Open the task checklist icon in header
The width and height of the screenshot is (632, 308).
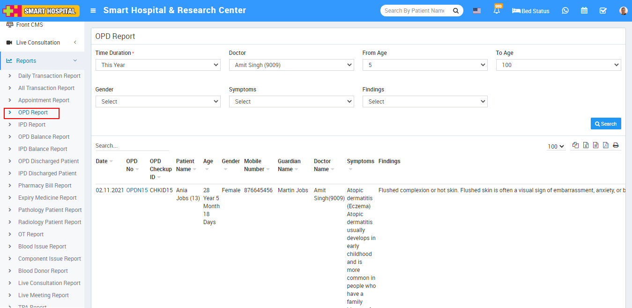pos(603,11)
